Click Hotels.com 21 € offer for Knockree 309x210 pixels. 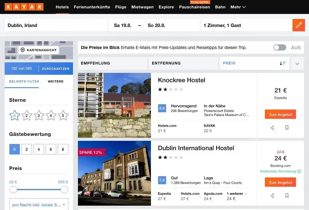[167, 128]
